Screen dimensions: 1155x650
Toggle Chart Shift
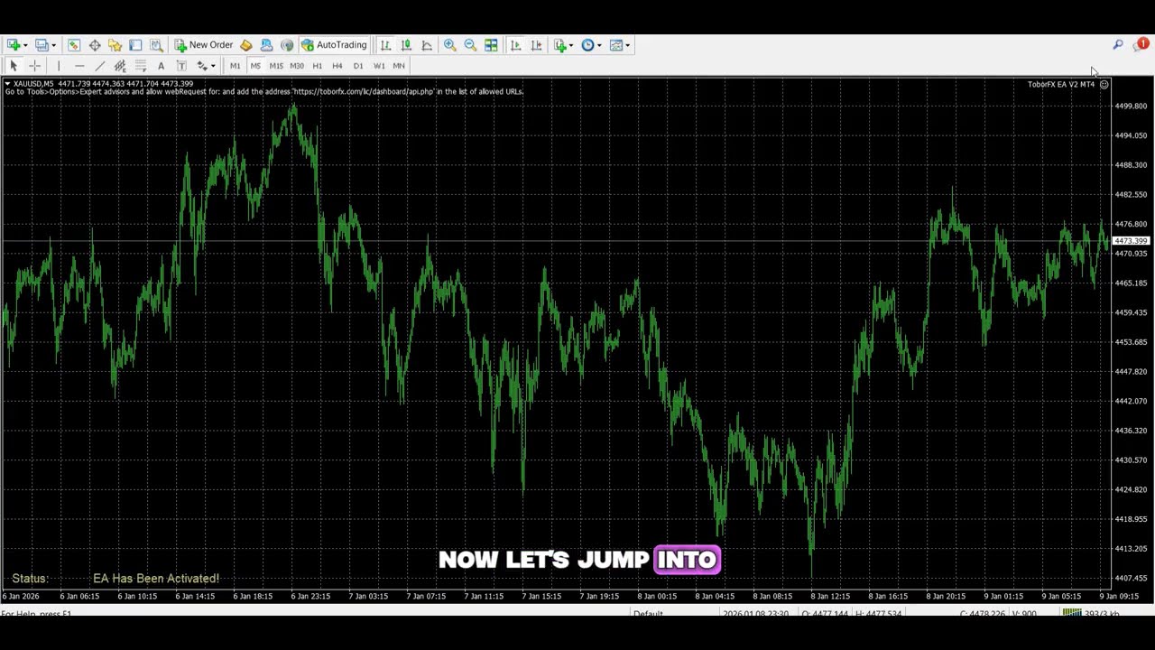pos(536,44)
